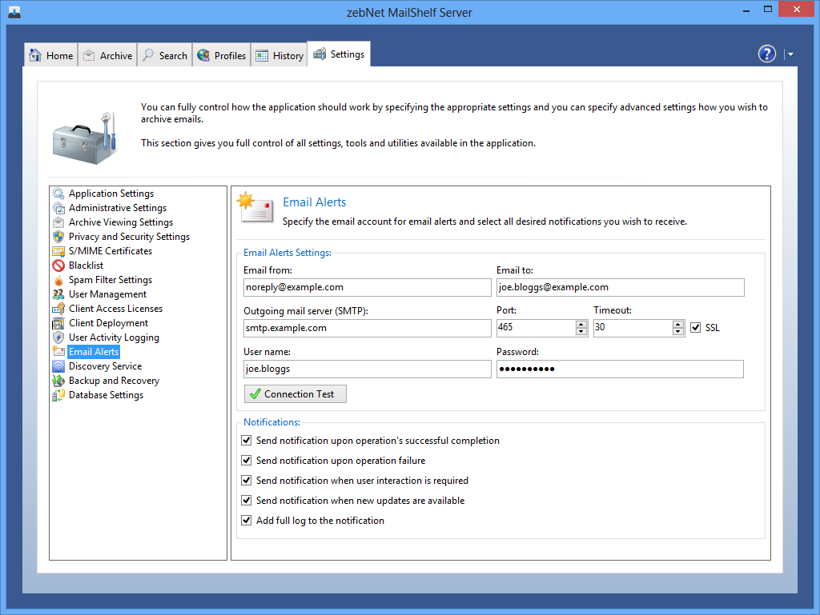Open the dropdown arrow next to help

point(790,54)
